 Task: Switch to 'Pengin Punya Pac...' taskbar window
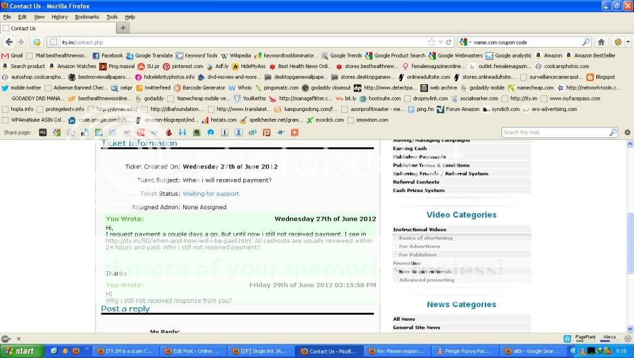(464, 351)
